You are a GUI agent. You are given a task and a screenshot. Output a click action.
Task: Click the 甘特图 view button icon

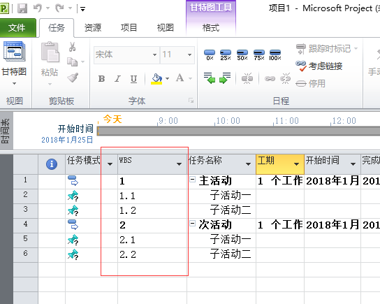pos(14,52)
